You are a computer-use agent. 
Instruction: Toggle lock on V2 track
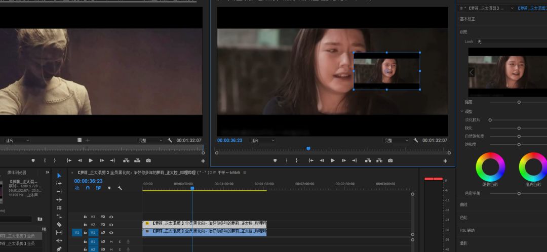(85, 225)
